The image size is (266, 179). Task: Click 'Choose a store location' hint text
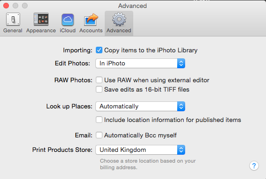[x=148, y=164]
